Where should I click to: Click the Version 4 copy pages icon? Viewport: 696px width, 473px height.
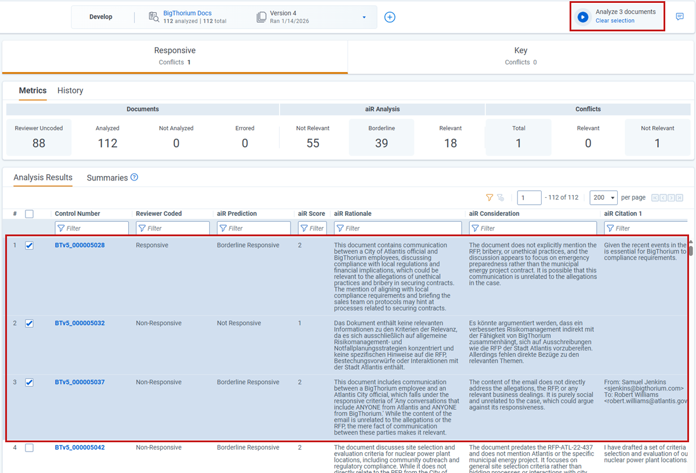pos(262,17)
